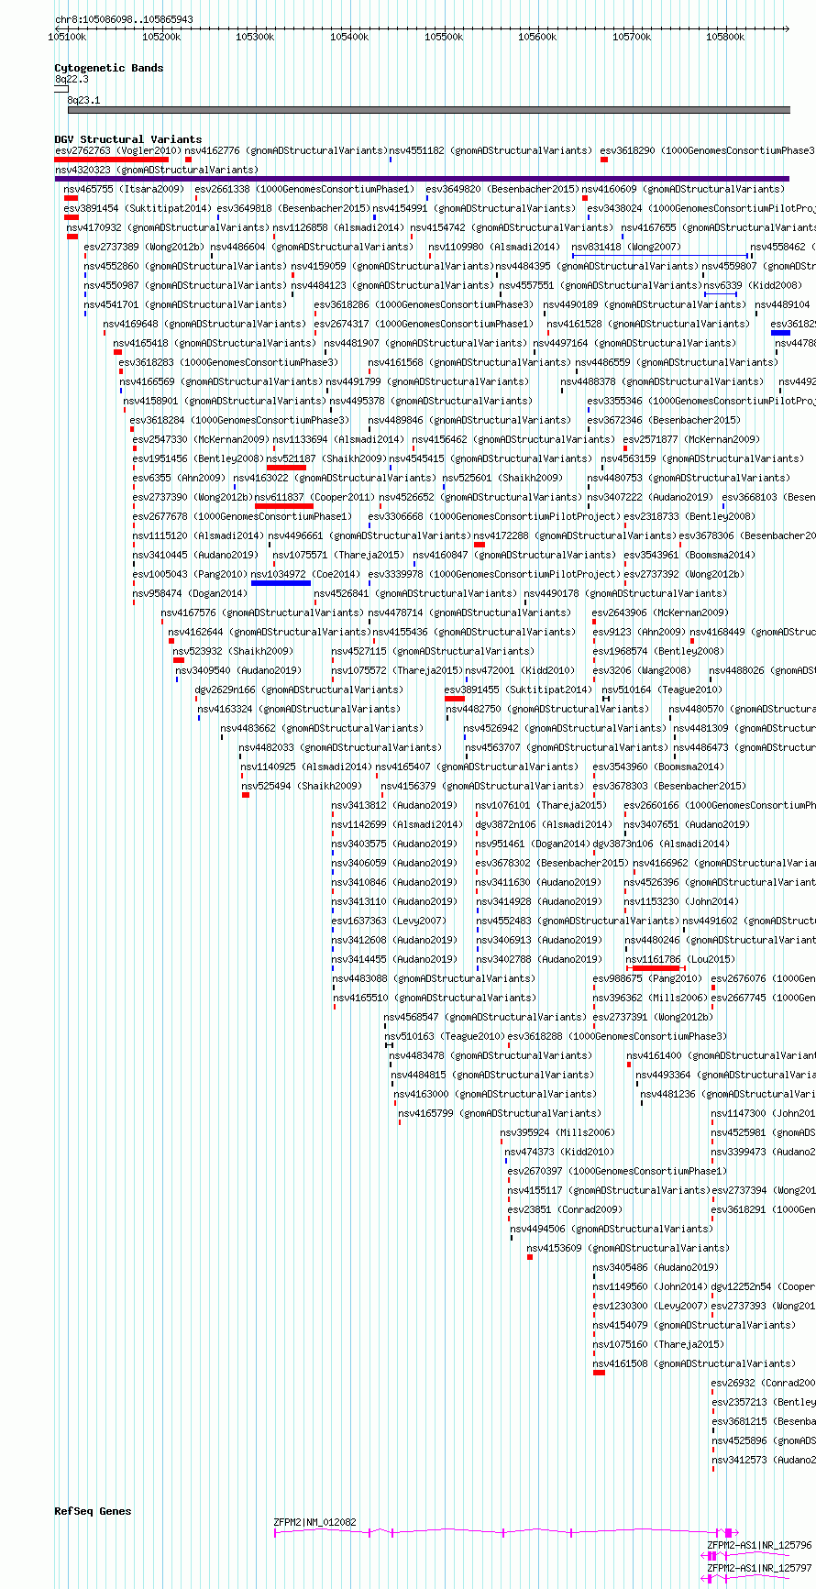The width and height of the screenshot is (816, 1589).
Task: Click nsv4170932 (gnomADStructuralVariants) label
Action: coord(168,227)
